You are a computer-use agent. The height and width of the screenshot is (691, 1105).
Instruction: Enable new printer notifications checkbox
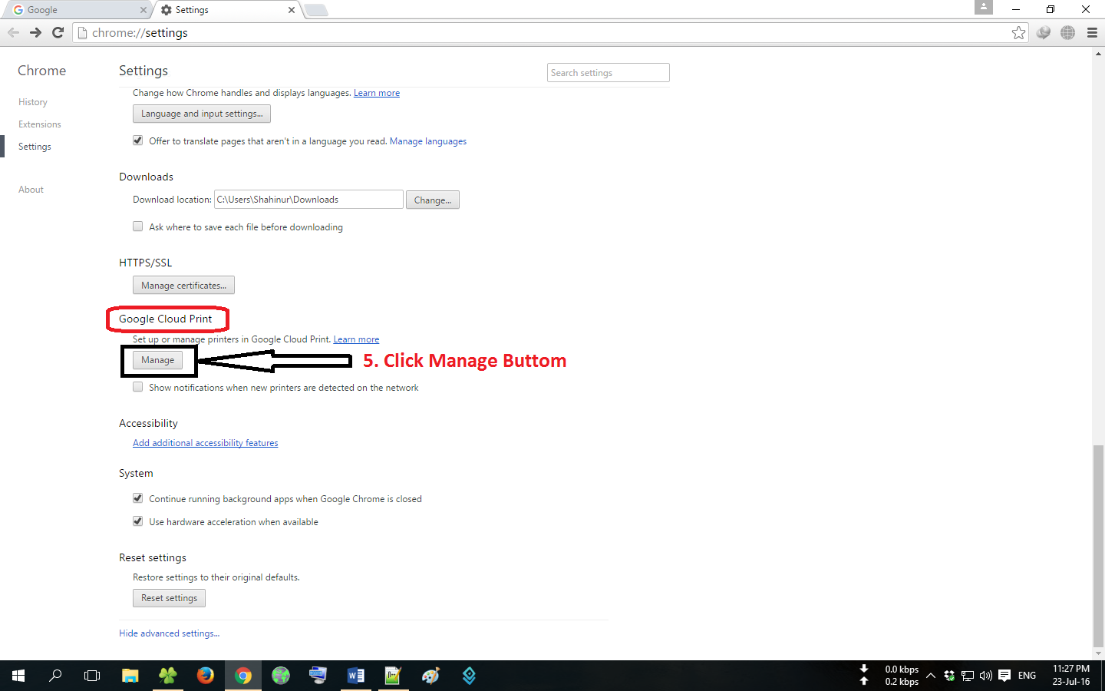point(138,387)
